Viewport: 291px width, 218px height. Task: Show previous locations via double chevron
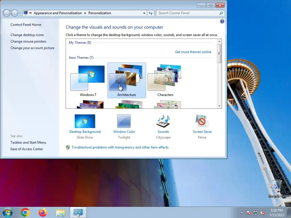(30, 13)
